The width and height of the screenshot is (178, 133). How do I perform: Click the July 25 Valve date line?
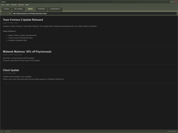(9, 73)
